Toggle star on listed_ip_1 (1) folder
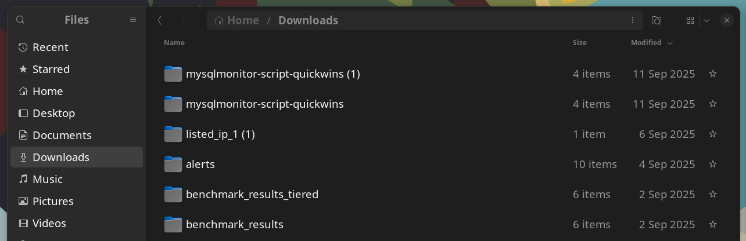This screenshot has width=746, height=241. 713,134
